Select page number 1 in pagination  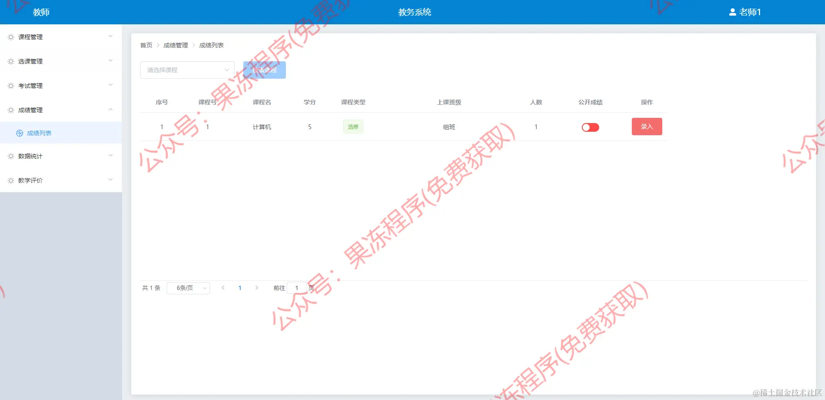pos(240,288)
